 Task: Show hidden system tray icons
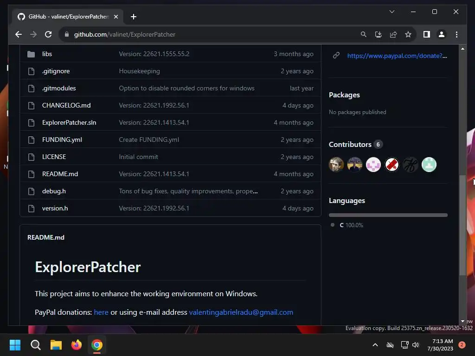tap(375, 345)
